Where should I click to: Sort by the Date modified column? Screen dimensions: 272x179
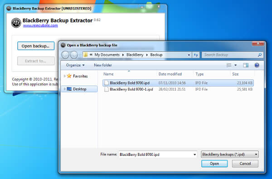(x=170, y=74)
